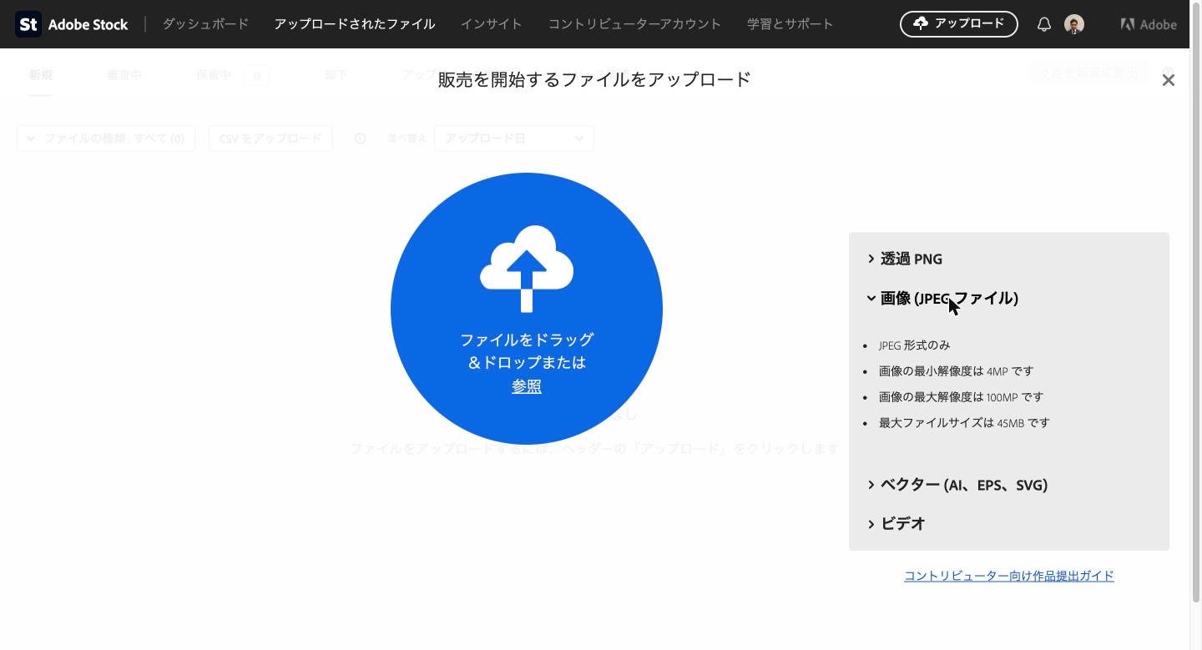1202x650 pixels.
Task: Expand the ビデオ section
Action: pyautogui.click(x=896, y=524)
